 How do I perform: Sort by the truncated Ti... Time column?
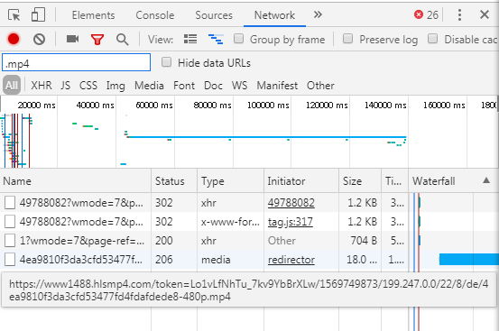(x=394, y=181)
